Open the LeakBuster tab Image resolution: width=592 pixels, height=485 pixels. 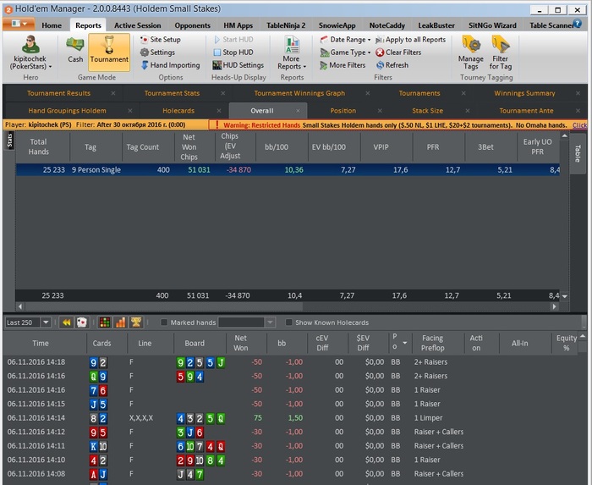(x=436, y=25)
